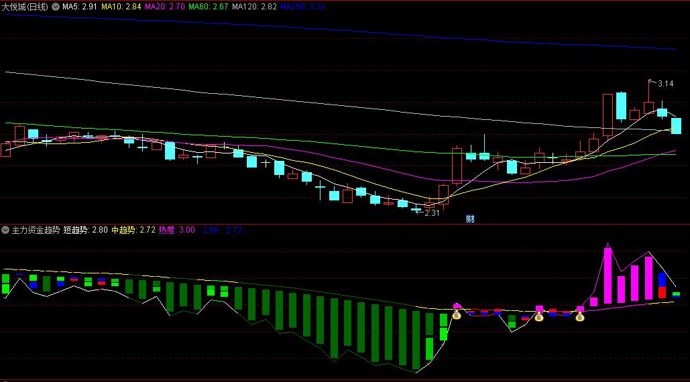Click the second money bag signal icon
The height and width of the screenshot is (382, 690).
coord(539,316)
